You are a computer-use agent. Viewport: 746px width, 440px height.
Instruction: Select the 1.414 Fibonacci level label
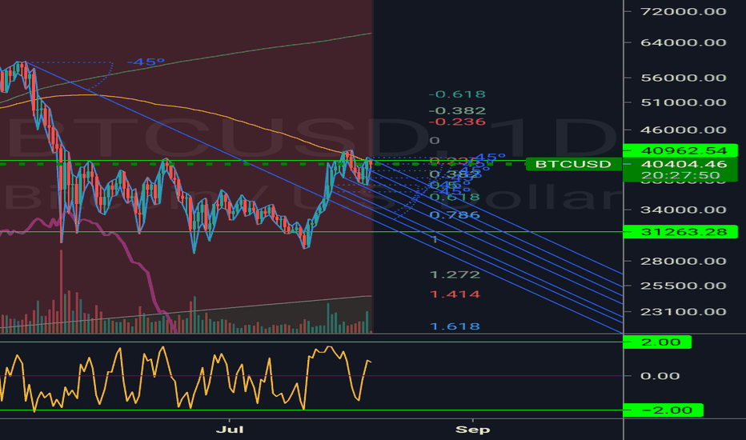(455, 294)
